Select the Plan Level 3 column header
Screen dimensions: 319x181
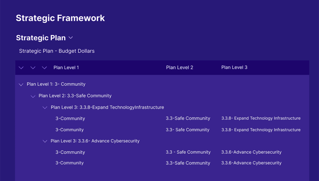pos(234,67)
